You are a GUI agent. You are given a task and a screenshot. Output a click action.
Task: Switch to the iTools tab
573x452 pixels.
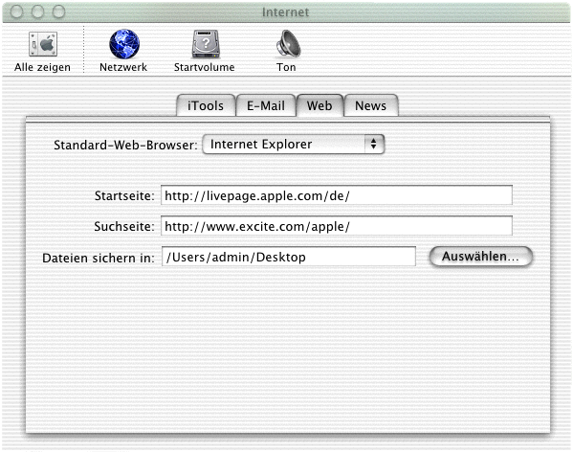206,105
